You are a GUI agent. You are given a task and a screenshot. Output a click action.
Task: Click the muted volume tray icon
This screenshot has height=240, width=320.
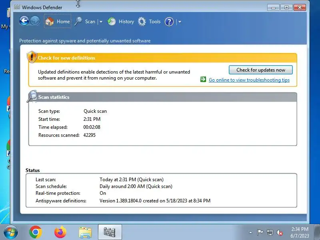[x=280, y=232]
